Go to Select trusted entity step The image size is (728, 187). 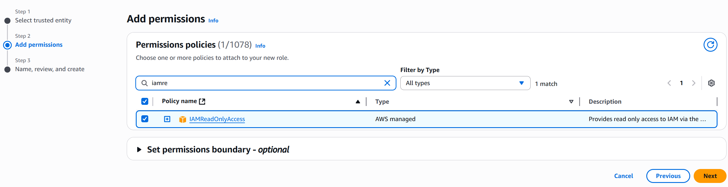(43, 20)
